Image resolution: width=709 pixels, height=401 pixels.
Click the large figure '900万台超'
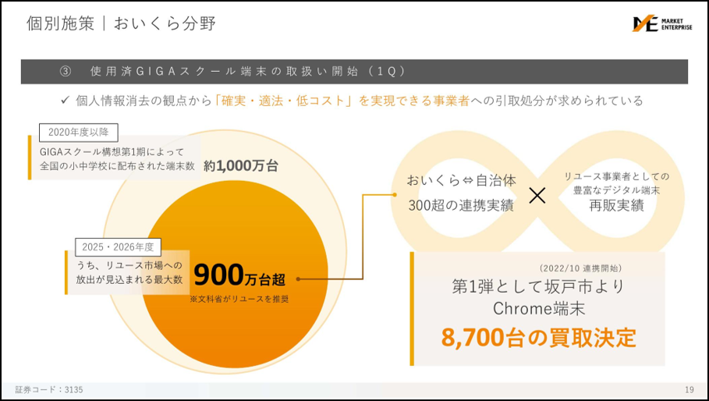pyautogui.click(x=240, y=275)
